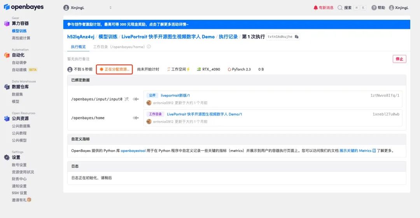Open 通知设置 in the sidebar

click(19, 186)
